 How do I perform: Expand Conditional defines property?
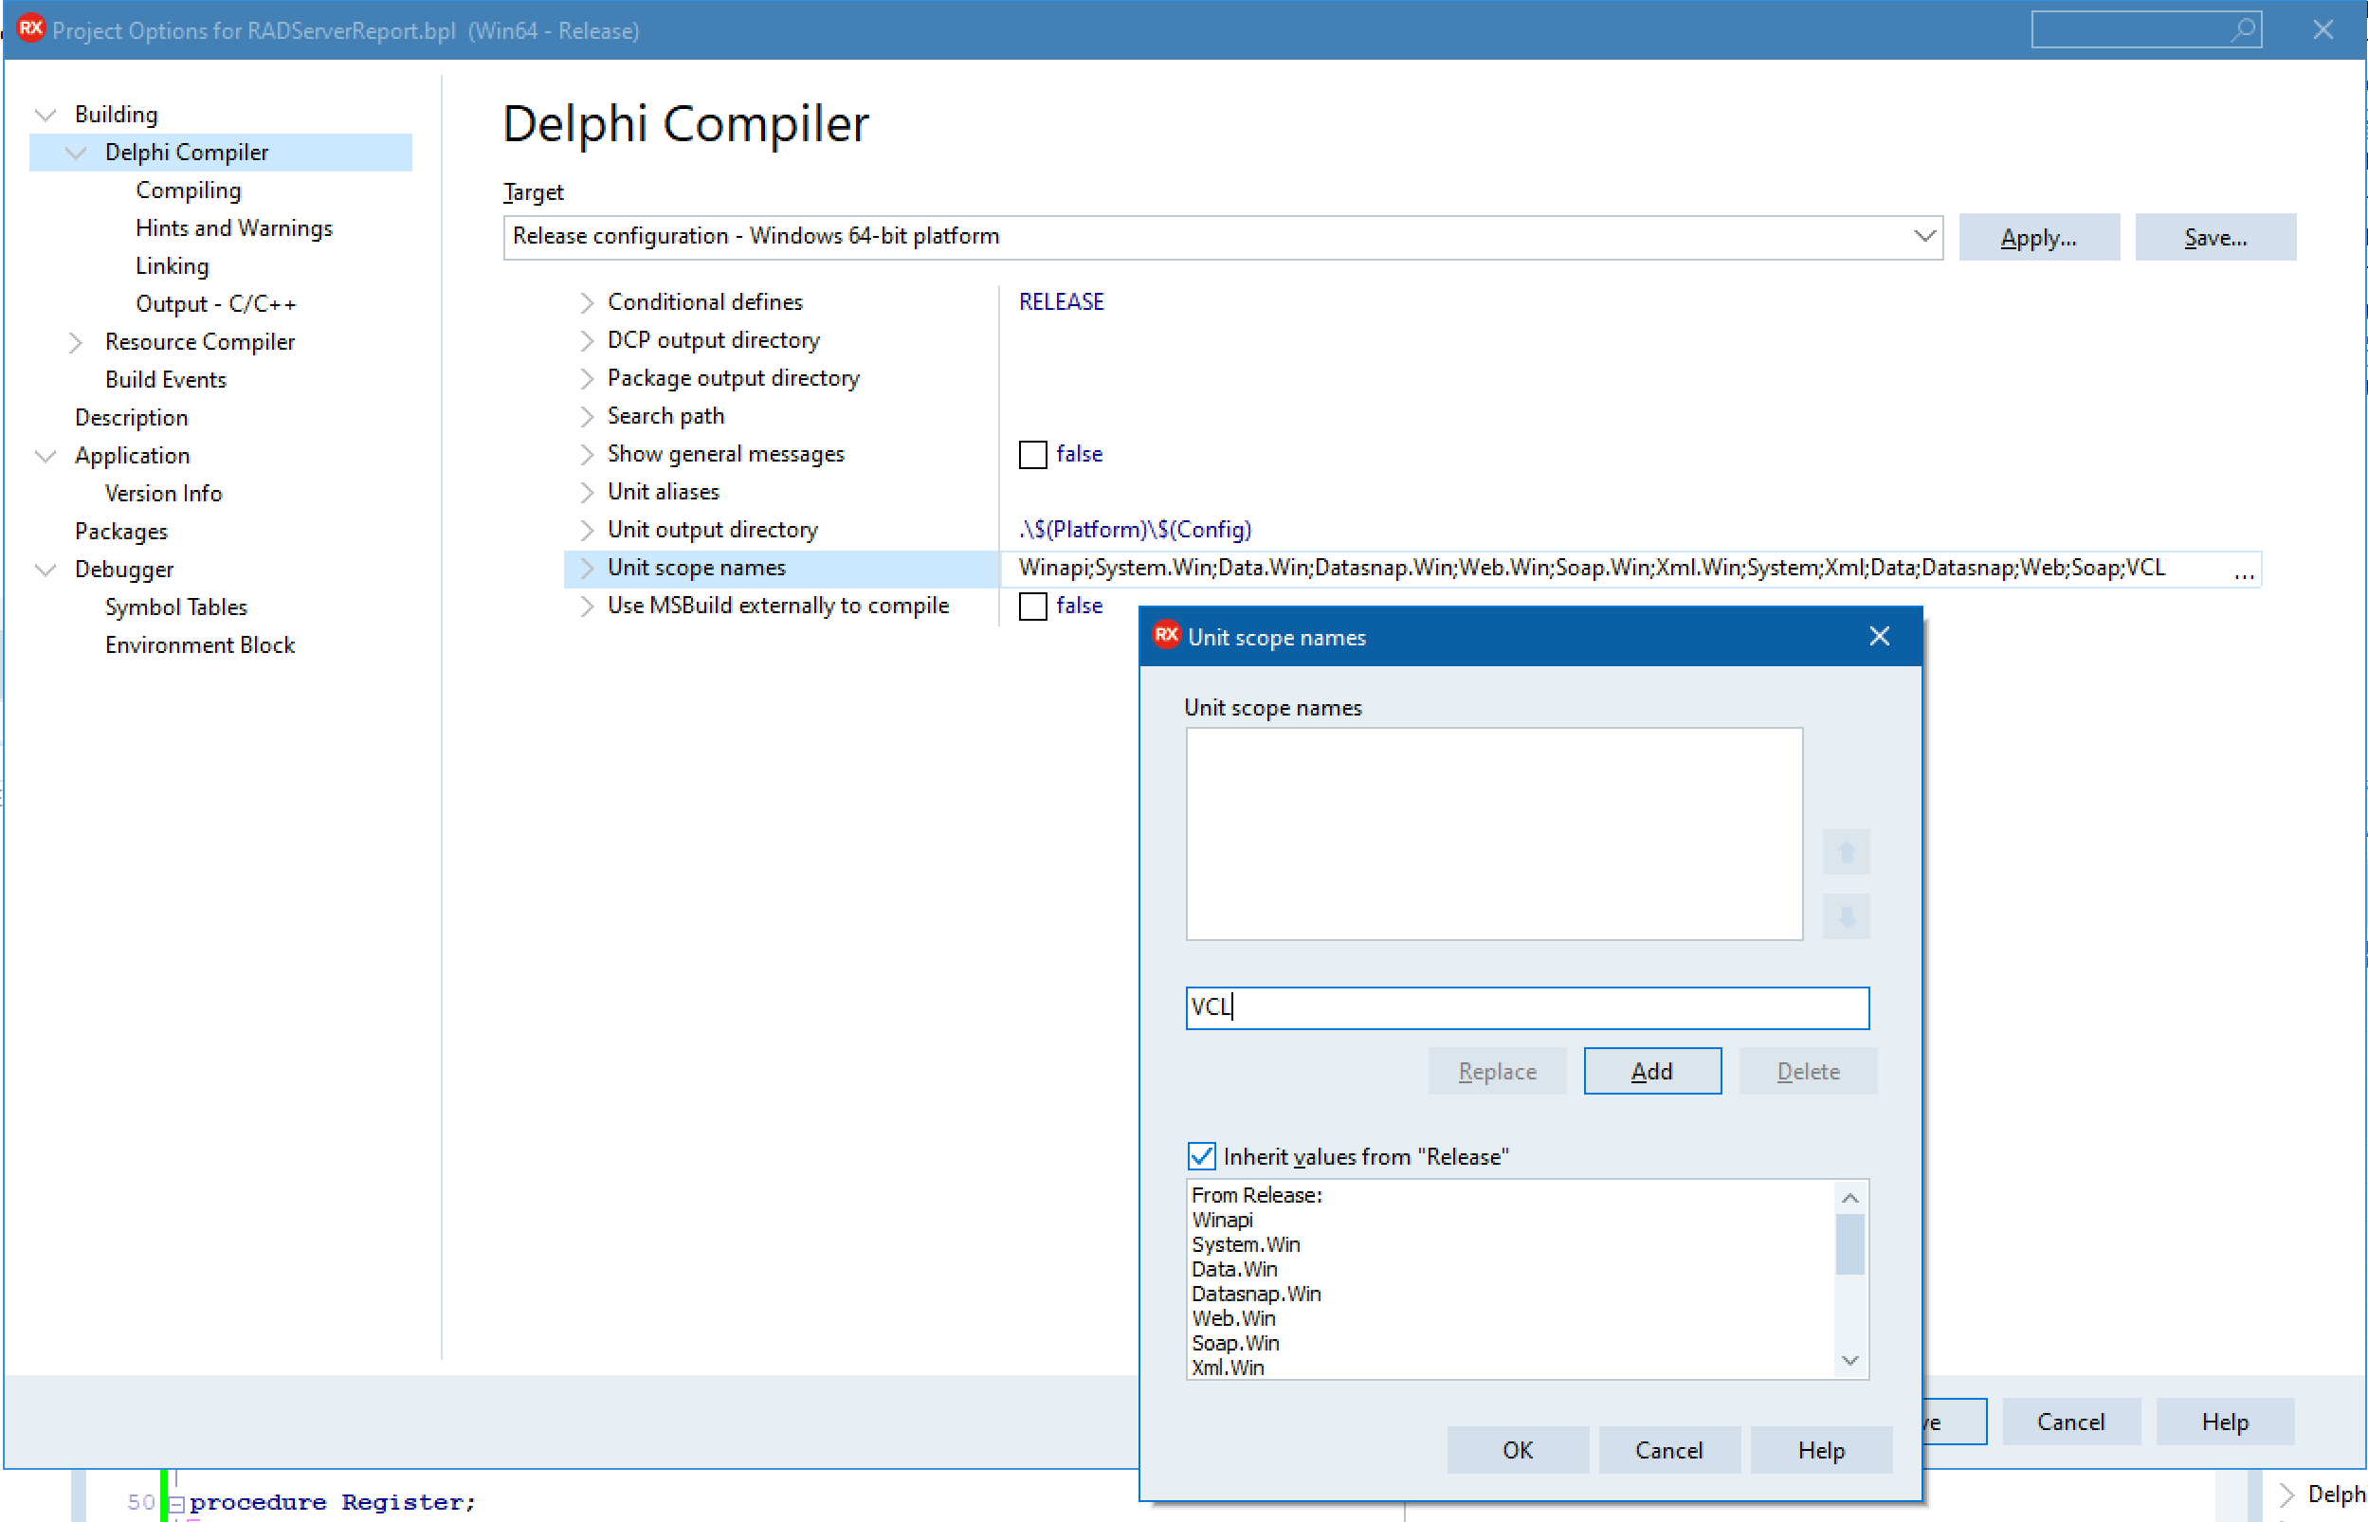586,302
